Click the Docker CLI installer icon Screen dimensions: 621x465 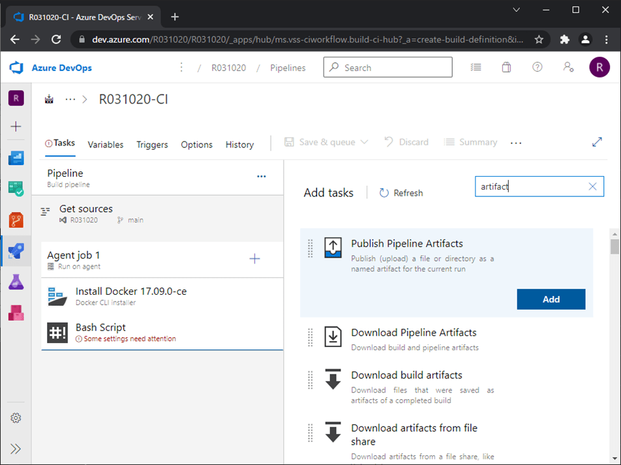point(57,296)
